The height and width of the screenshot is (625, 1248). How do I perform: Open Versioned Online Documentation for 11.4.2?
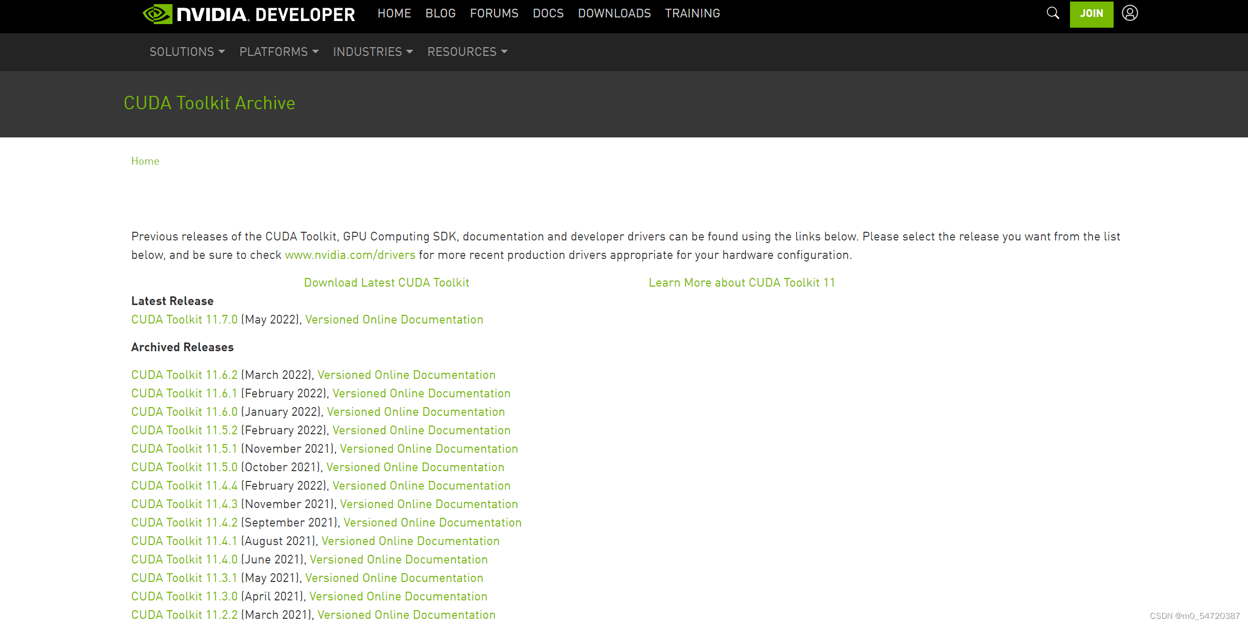click(x=432, y=522)
